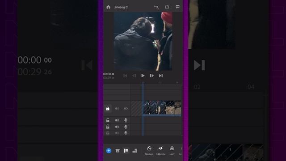Hide the video track with the eye icon
Viewport: 286px width, 161px height.
click(126, 109)
